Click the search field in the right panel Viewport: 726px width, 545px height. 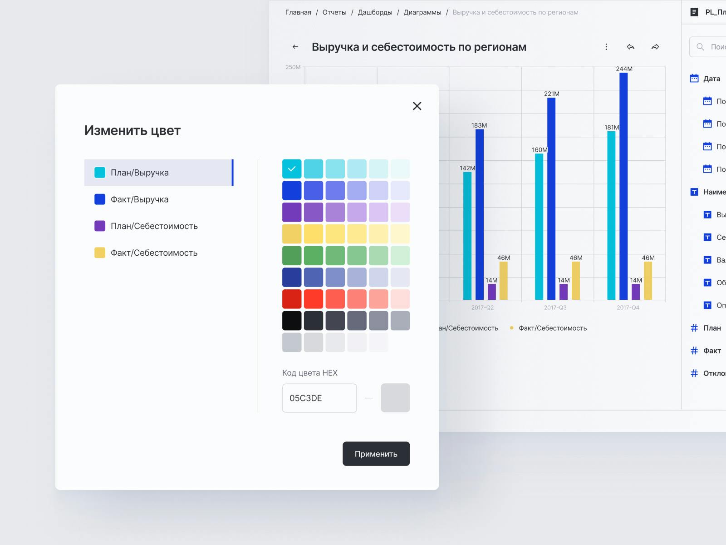[708, 47]
